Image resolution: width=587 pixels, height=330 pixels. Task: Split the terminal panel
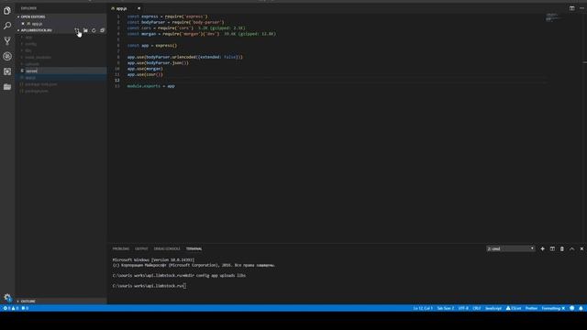[552, 248]
